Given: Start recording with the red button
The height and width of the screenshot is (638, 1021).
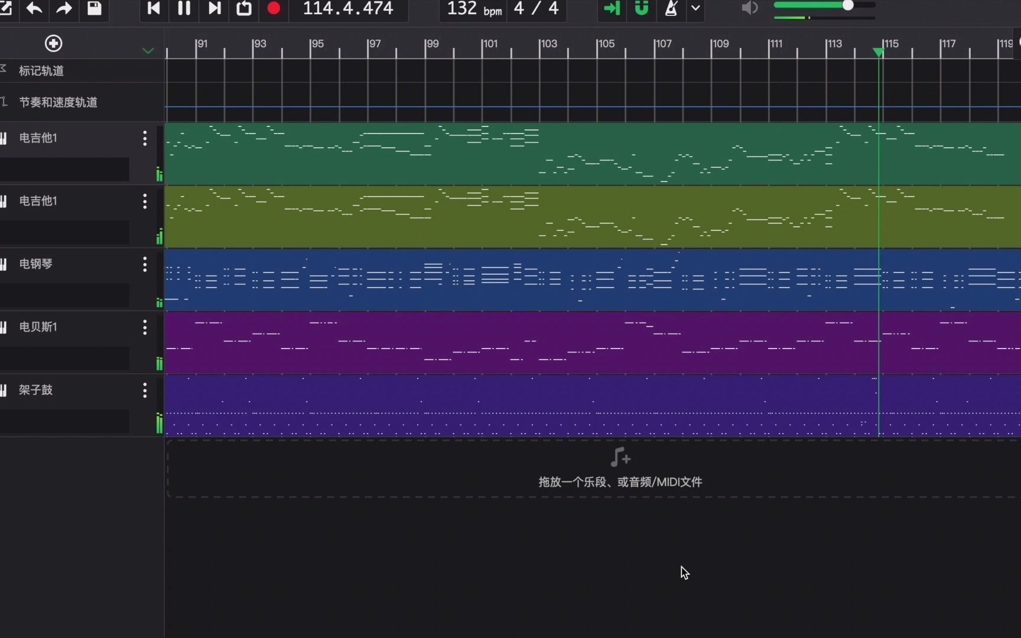Looking at the screenshot, I should coord(274,8).
